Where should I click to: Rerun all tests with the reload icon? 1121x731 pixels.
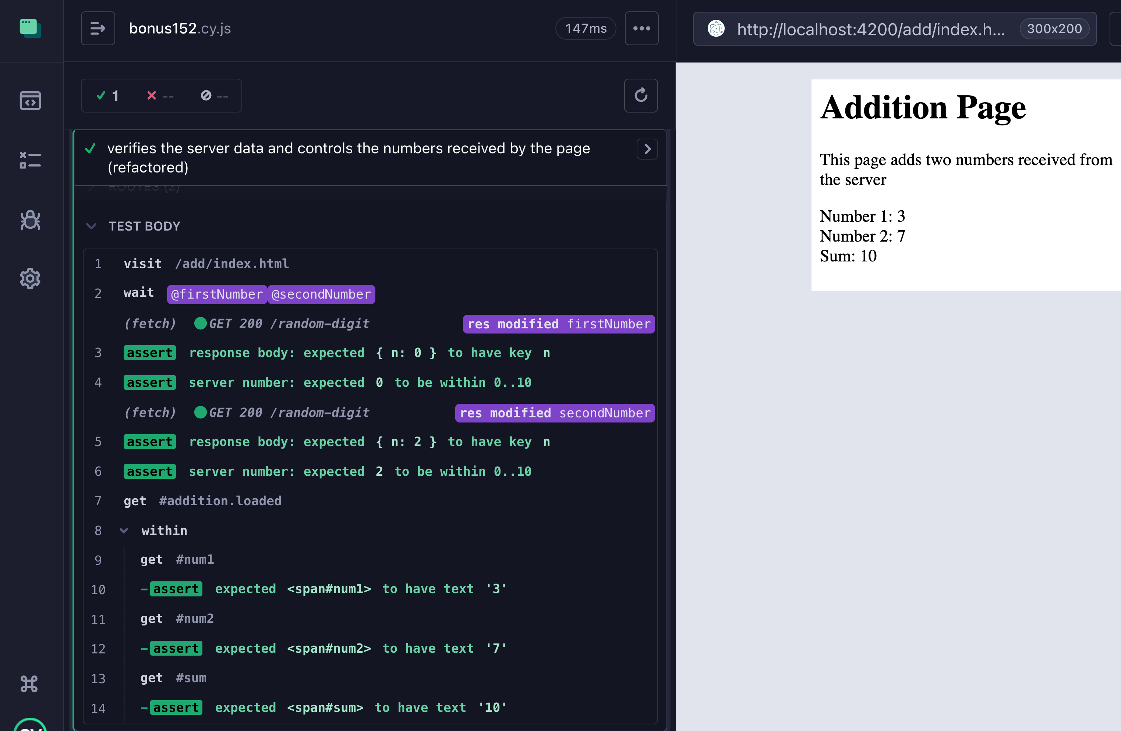641,96
